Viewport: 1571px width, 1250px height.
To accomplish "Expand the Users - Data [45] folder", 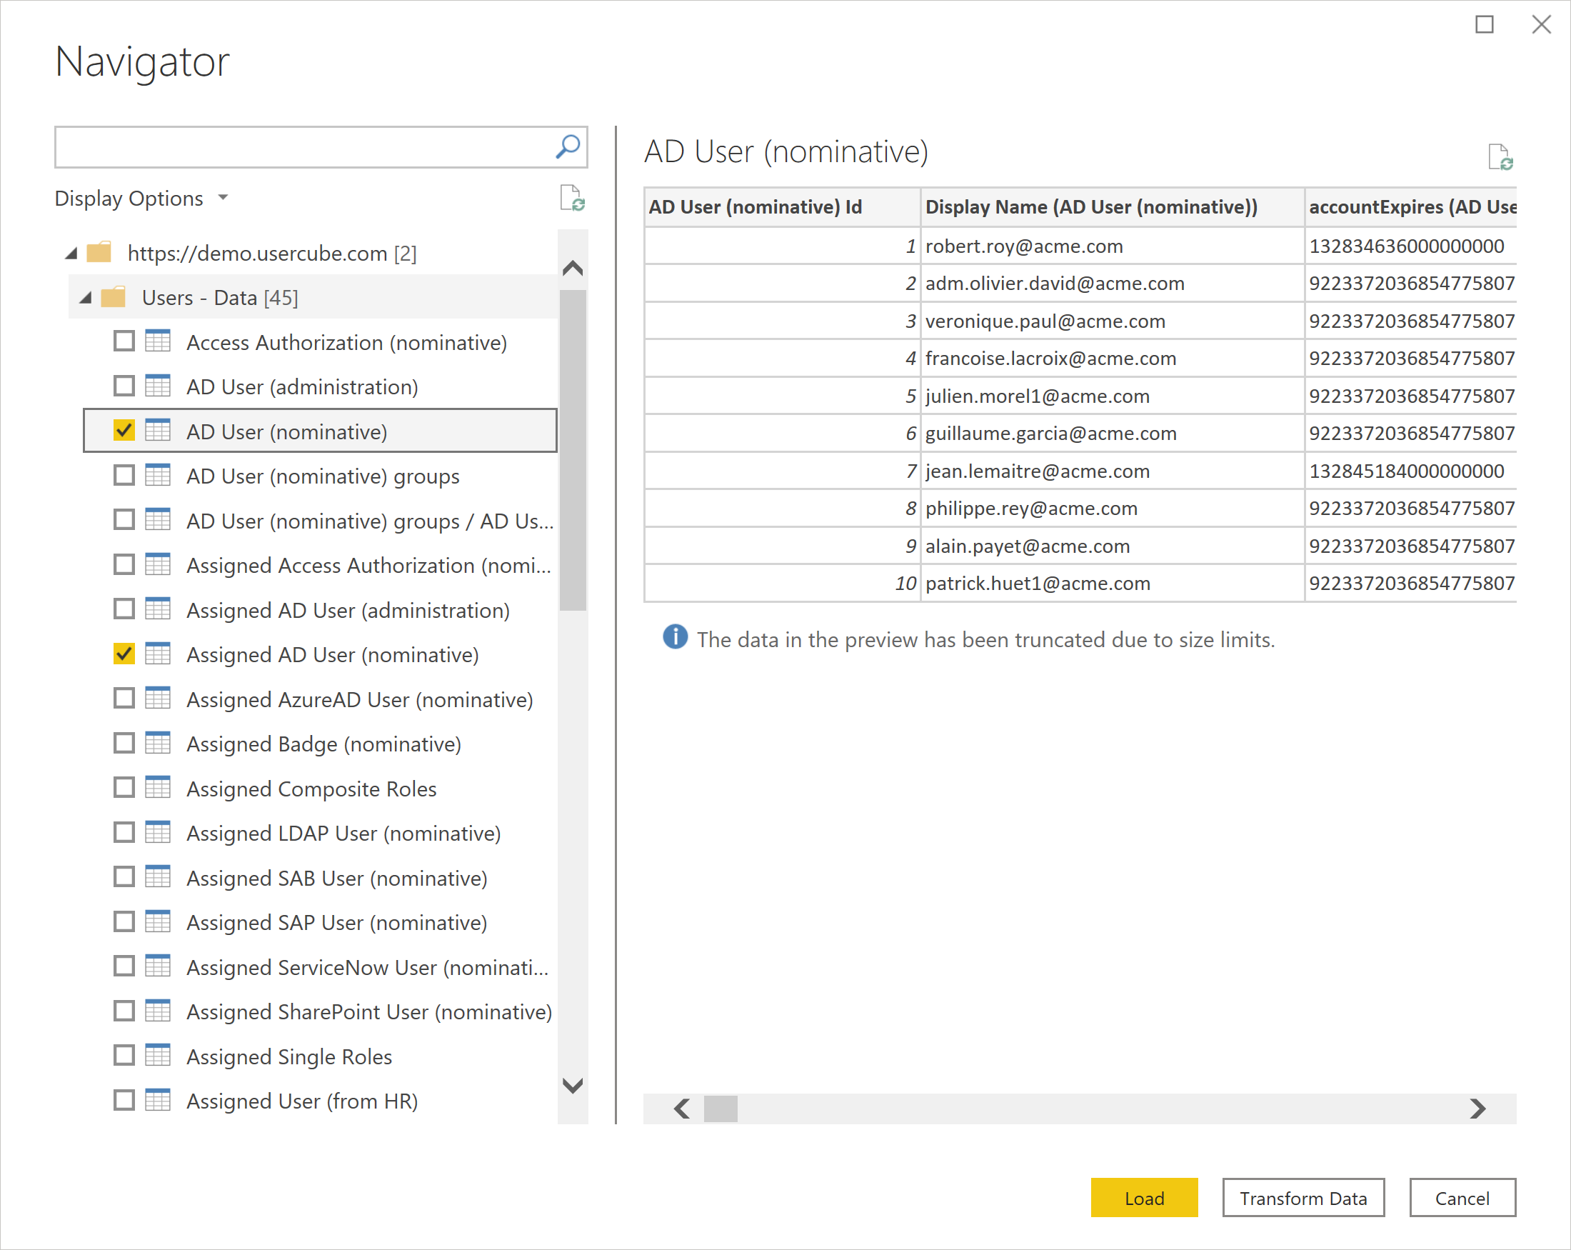I will [x=80, y=297].
